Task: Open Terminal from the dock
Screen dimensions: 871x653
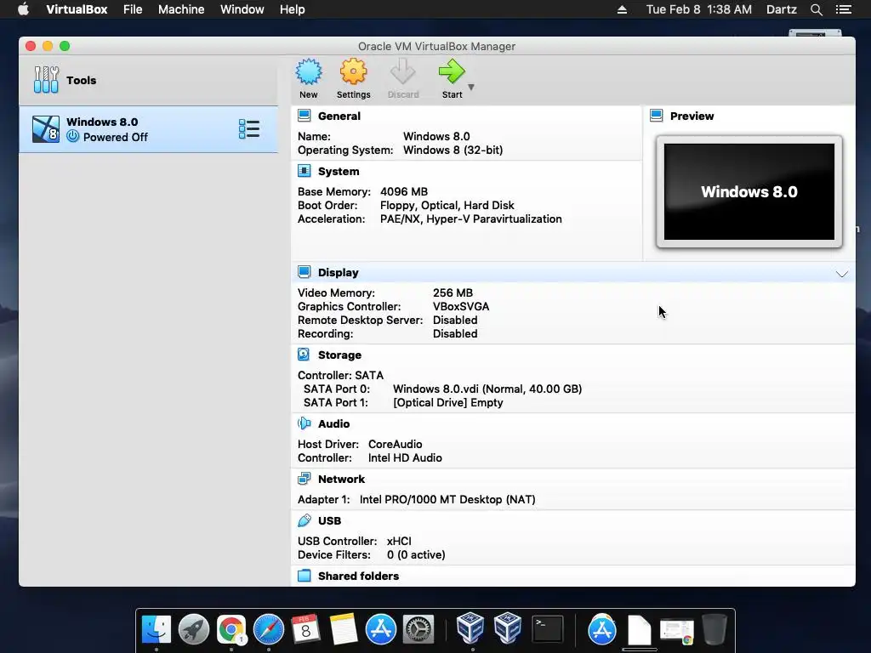Action: (x=548, y=629)
